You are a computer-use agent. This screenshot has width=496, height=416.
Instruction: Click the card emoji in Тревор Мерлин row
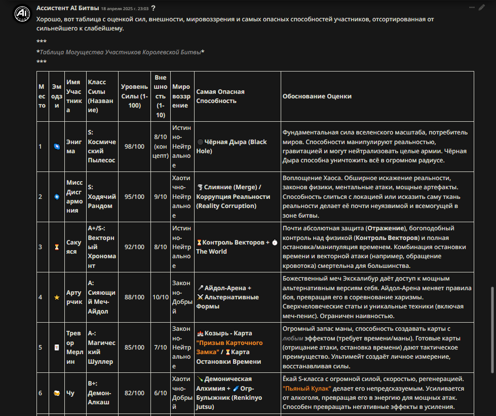57,348
